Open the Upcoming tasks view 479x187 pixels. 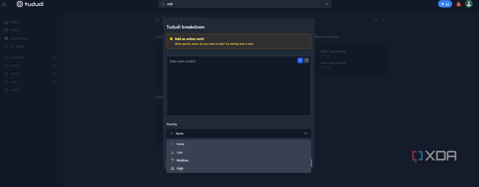pyautogui.click(x=18, y=38)
